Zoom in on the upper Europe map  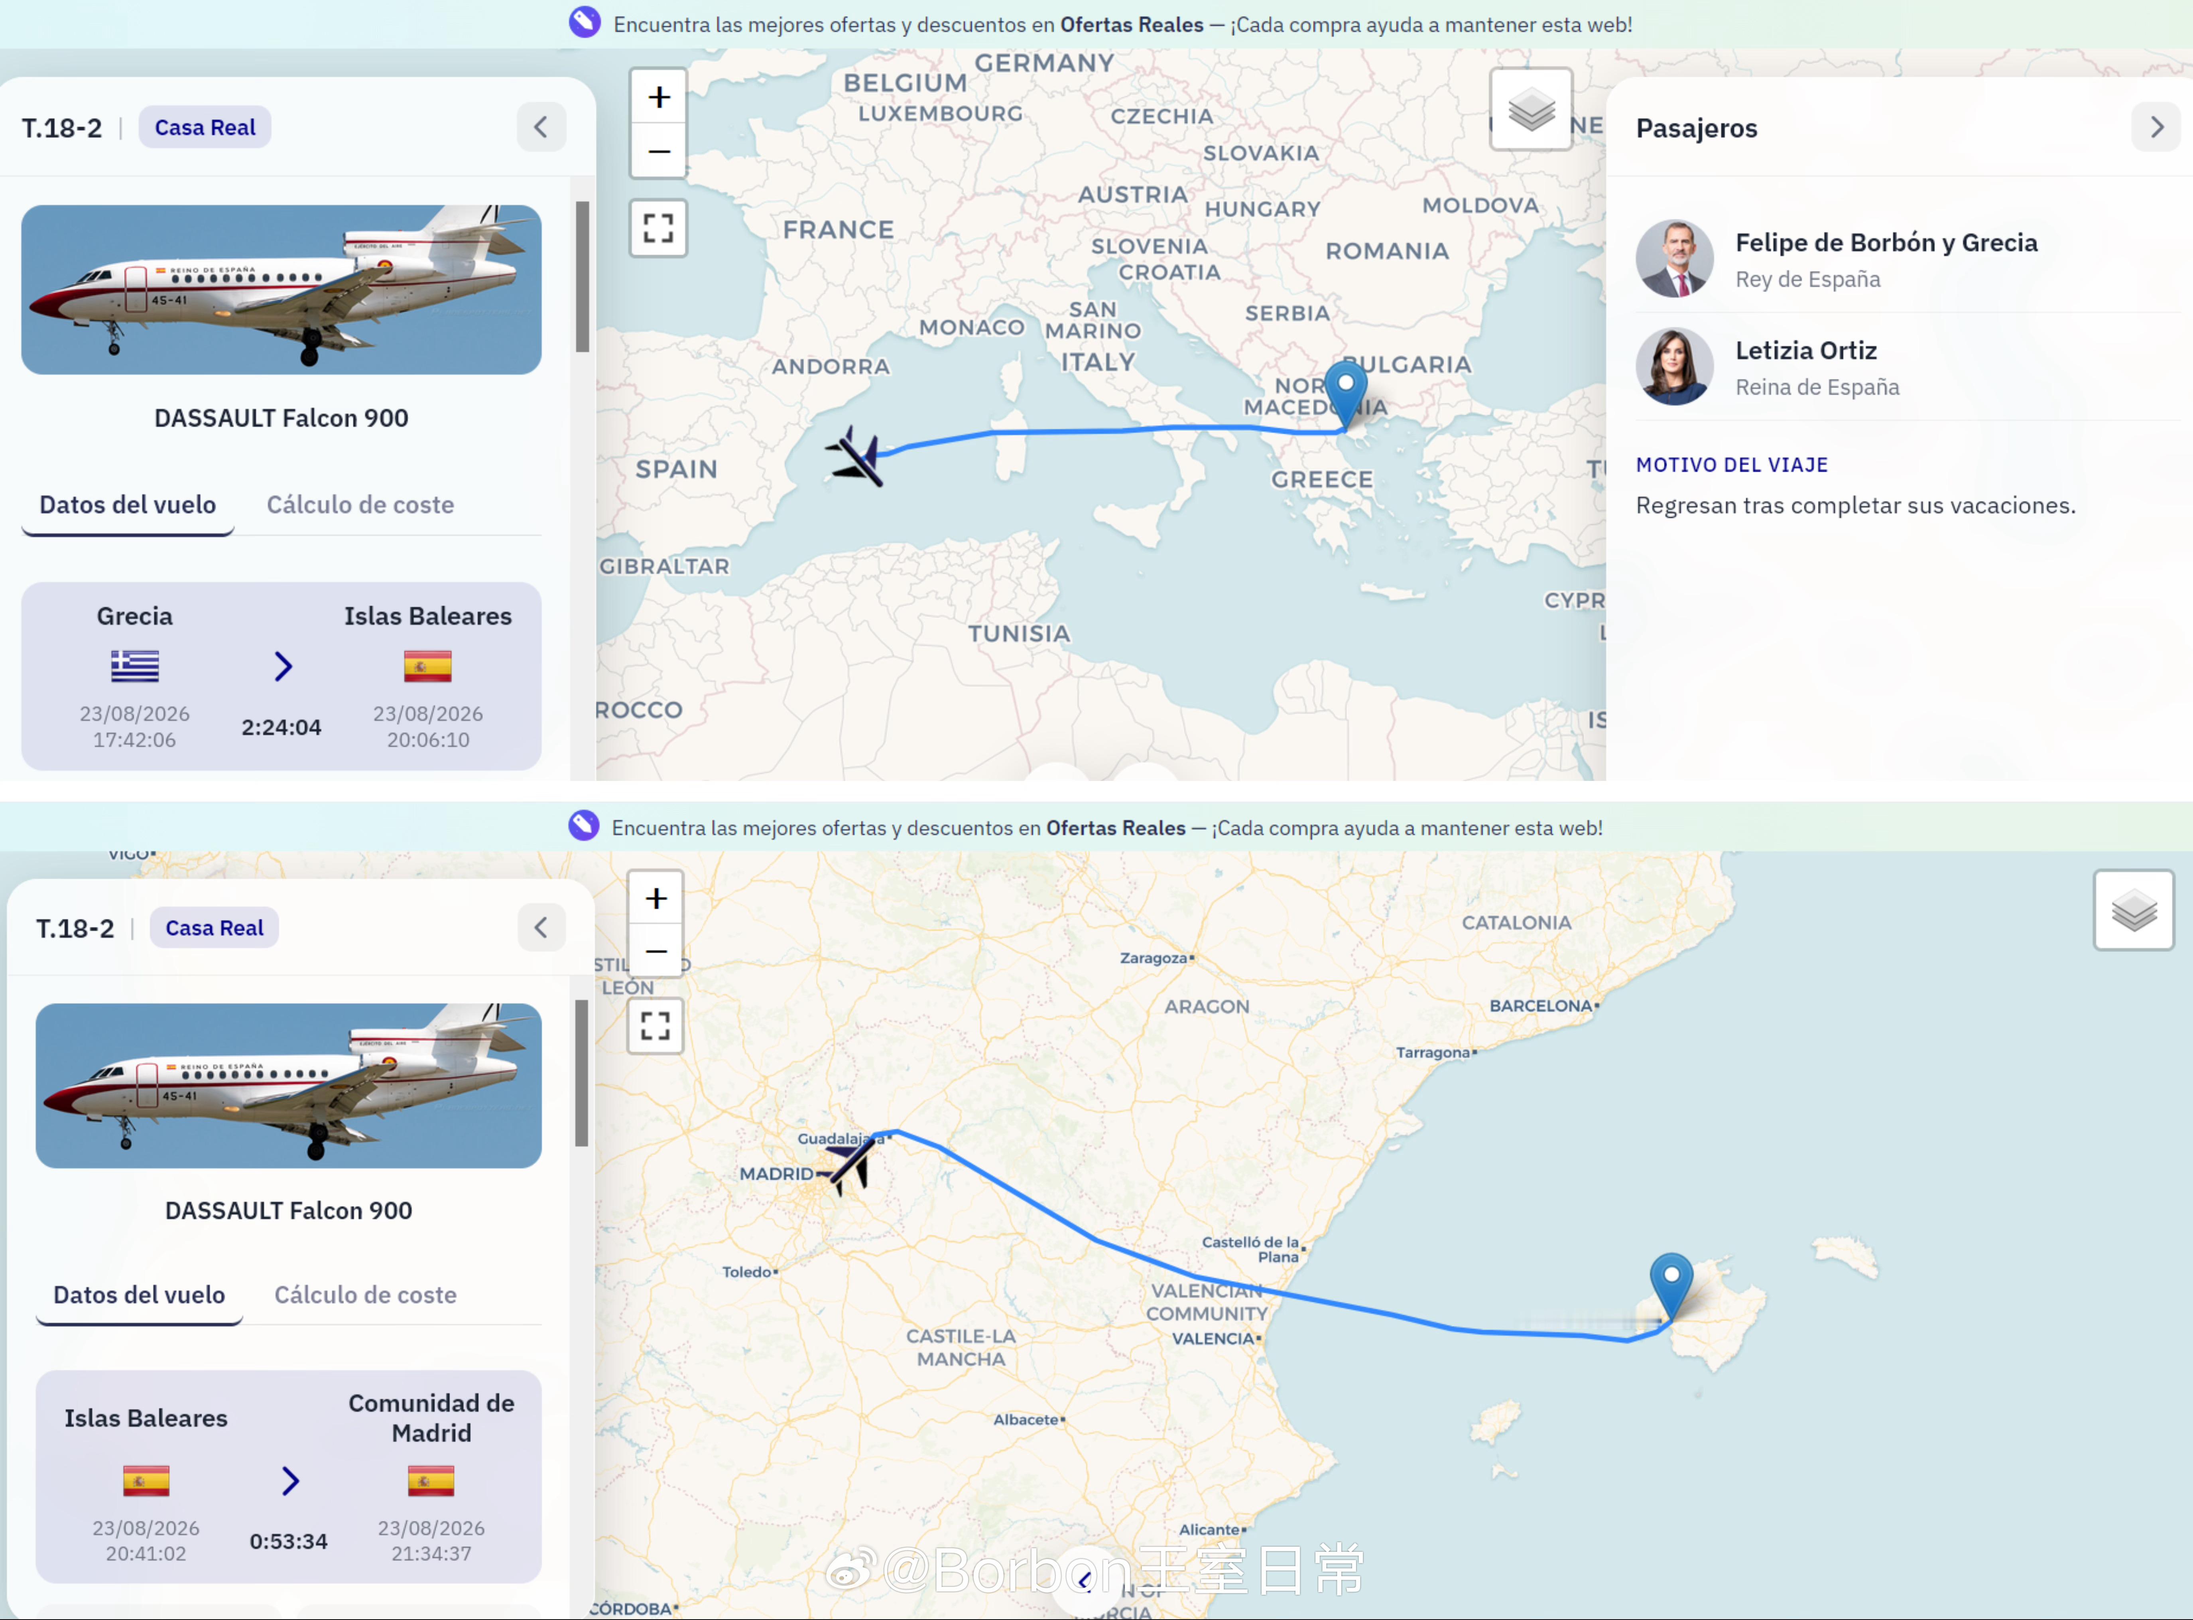pos(659,96)
